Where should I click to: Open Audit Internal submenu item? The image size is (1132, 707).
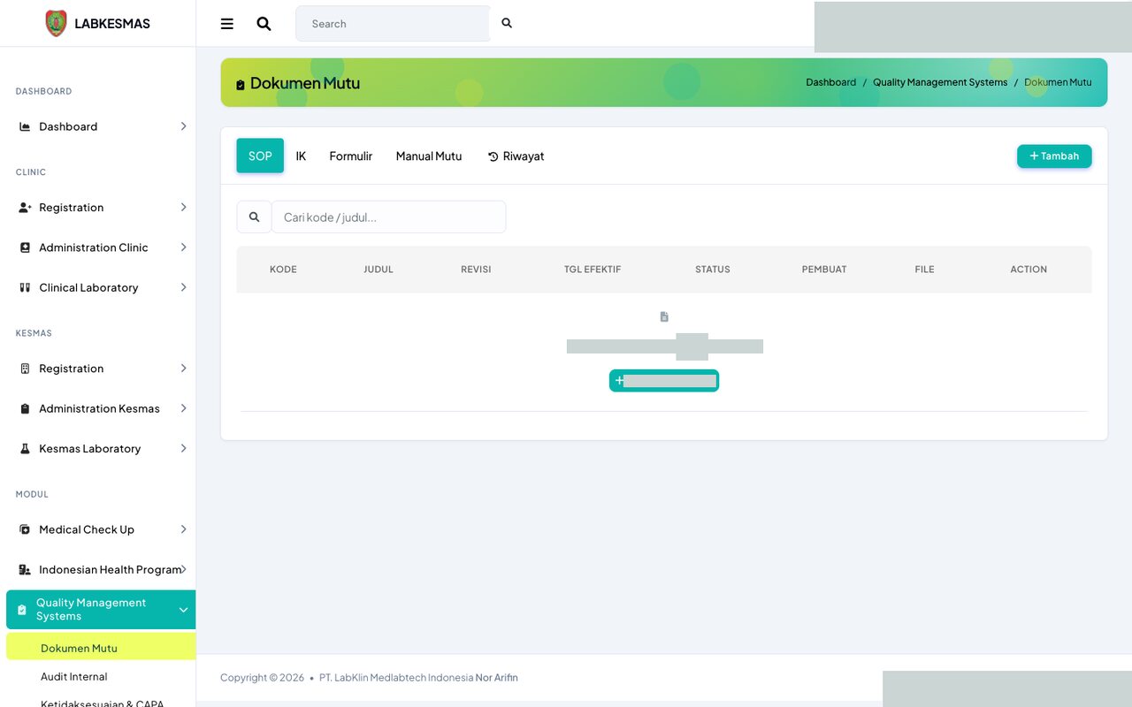(74, 676)
